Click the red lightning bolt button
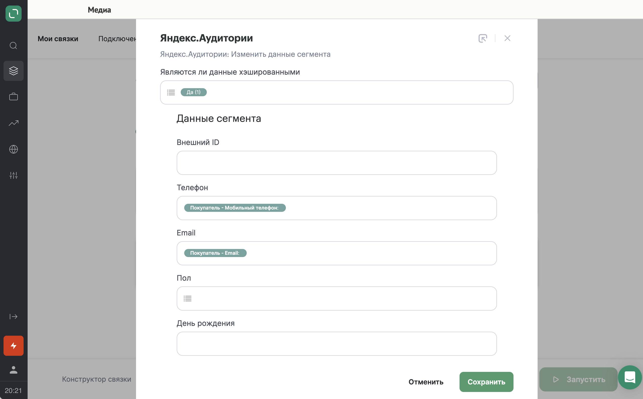643x399 pixels. [14, 346]
